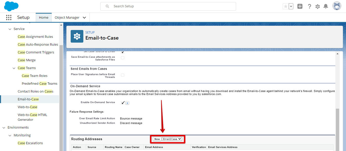Image resolution: width=346 pixels, height=151 pixels.
Task: Click the favorites star icon
Action: point(286,6)
